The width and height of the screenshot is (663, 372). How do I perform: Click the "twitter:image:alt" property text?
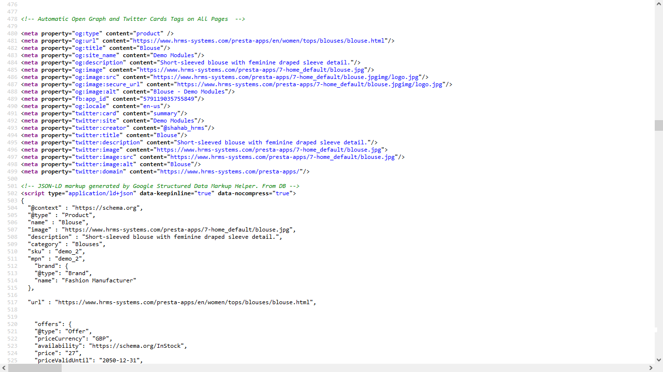tap(105, 164)
